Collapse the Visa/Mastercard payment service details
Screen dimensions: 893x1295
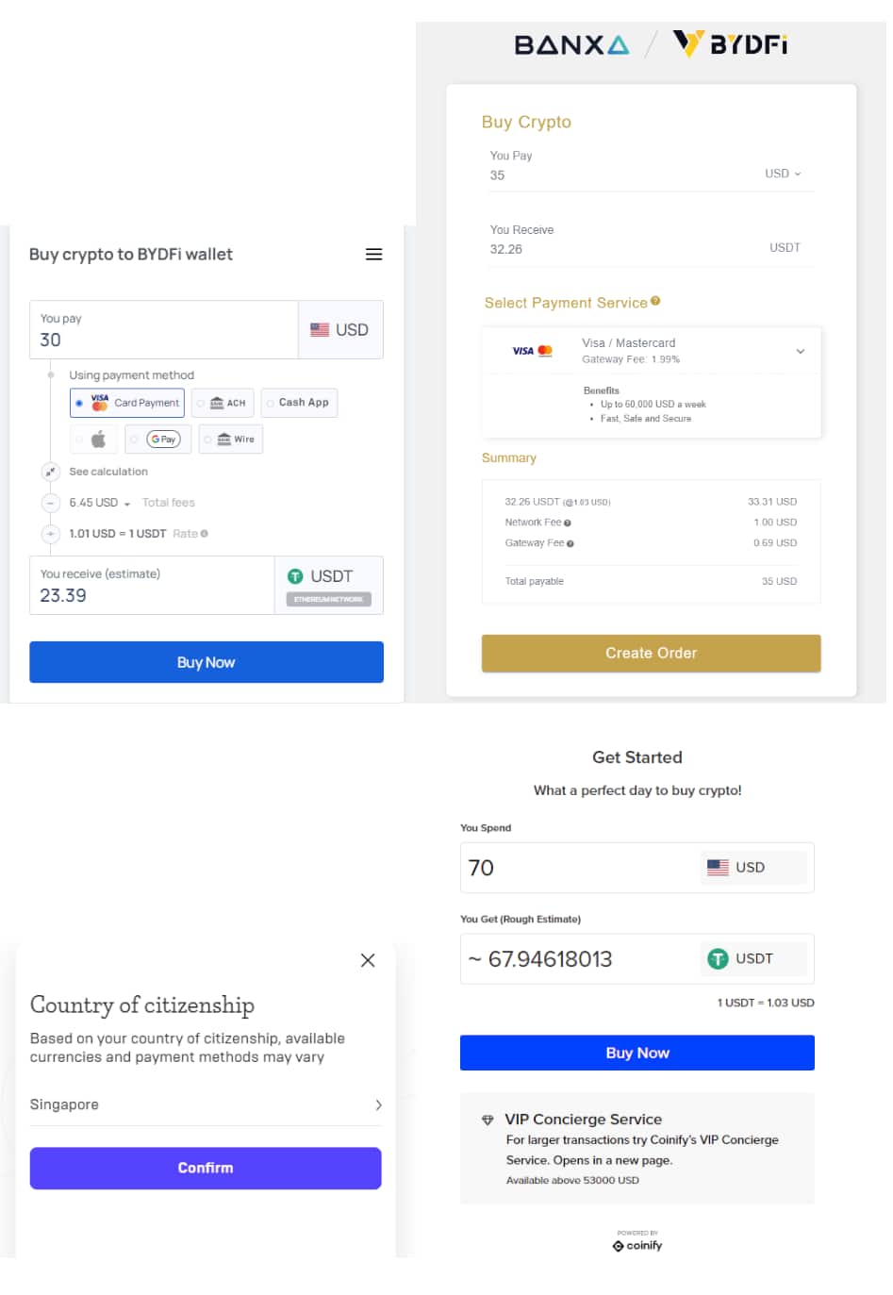point(801,351)
